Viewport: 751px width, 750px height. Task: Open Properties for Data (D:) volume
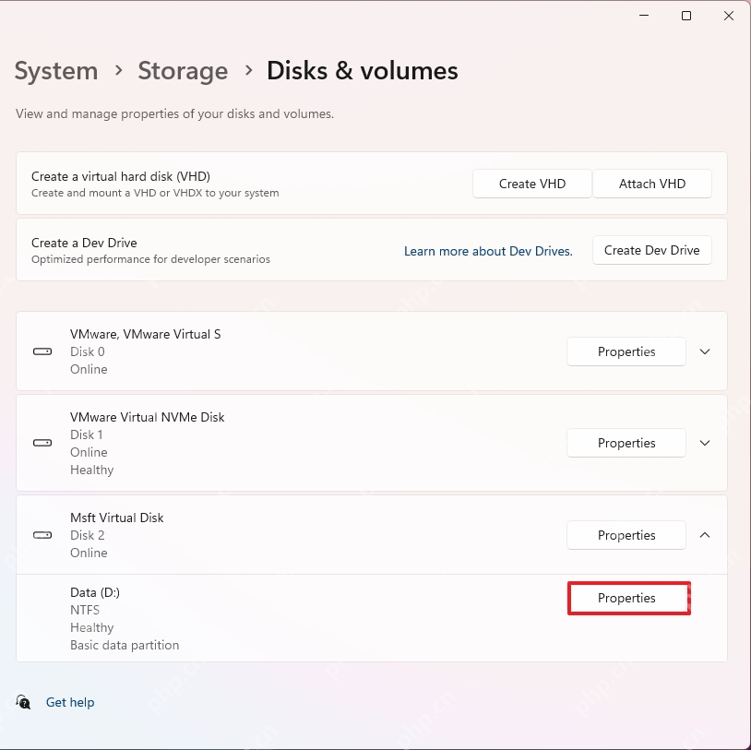[626, 598]
